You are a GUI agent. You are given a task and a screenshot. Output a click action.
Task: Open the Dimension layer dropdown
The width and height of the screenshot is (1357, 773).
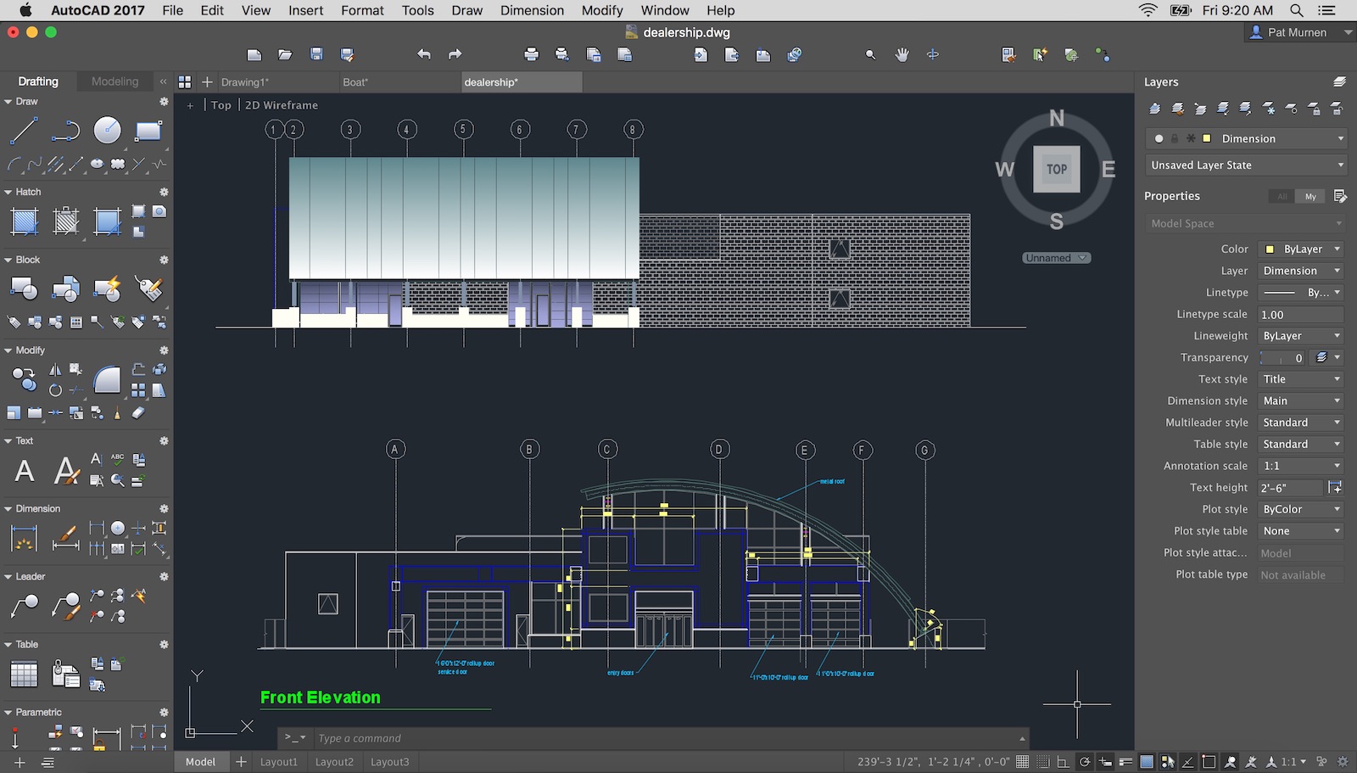coord(1340,138)
